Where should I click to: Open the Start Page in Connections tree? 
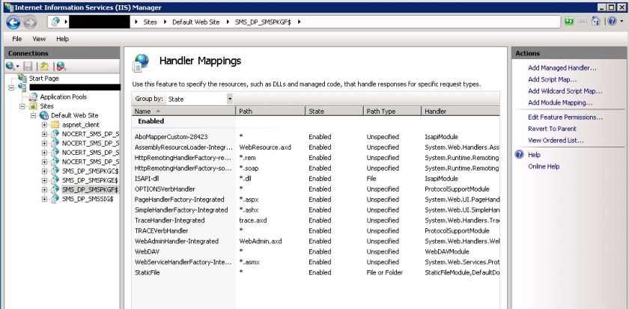pos(43,78)
